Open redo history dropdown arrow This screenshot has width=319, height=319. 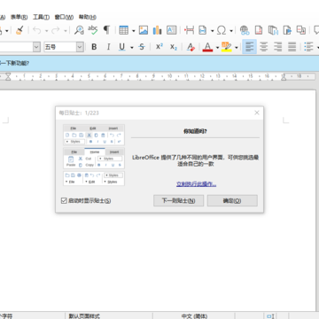(x=66, y=30)
